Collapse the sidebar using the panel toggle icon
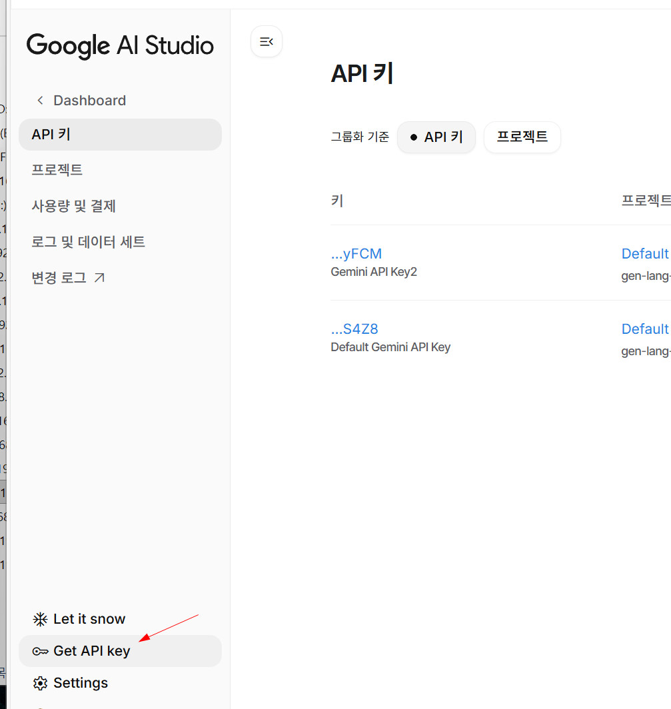 tap(267, 41)
